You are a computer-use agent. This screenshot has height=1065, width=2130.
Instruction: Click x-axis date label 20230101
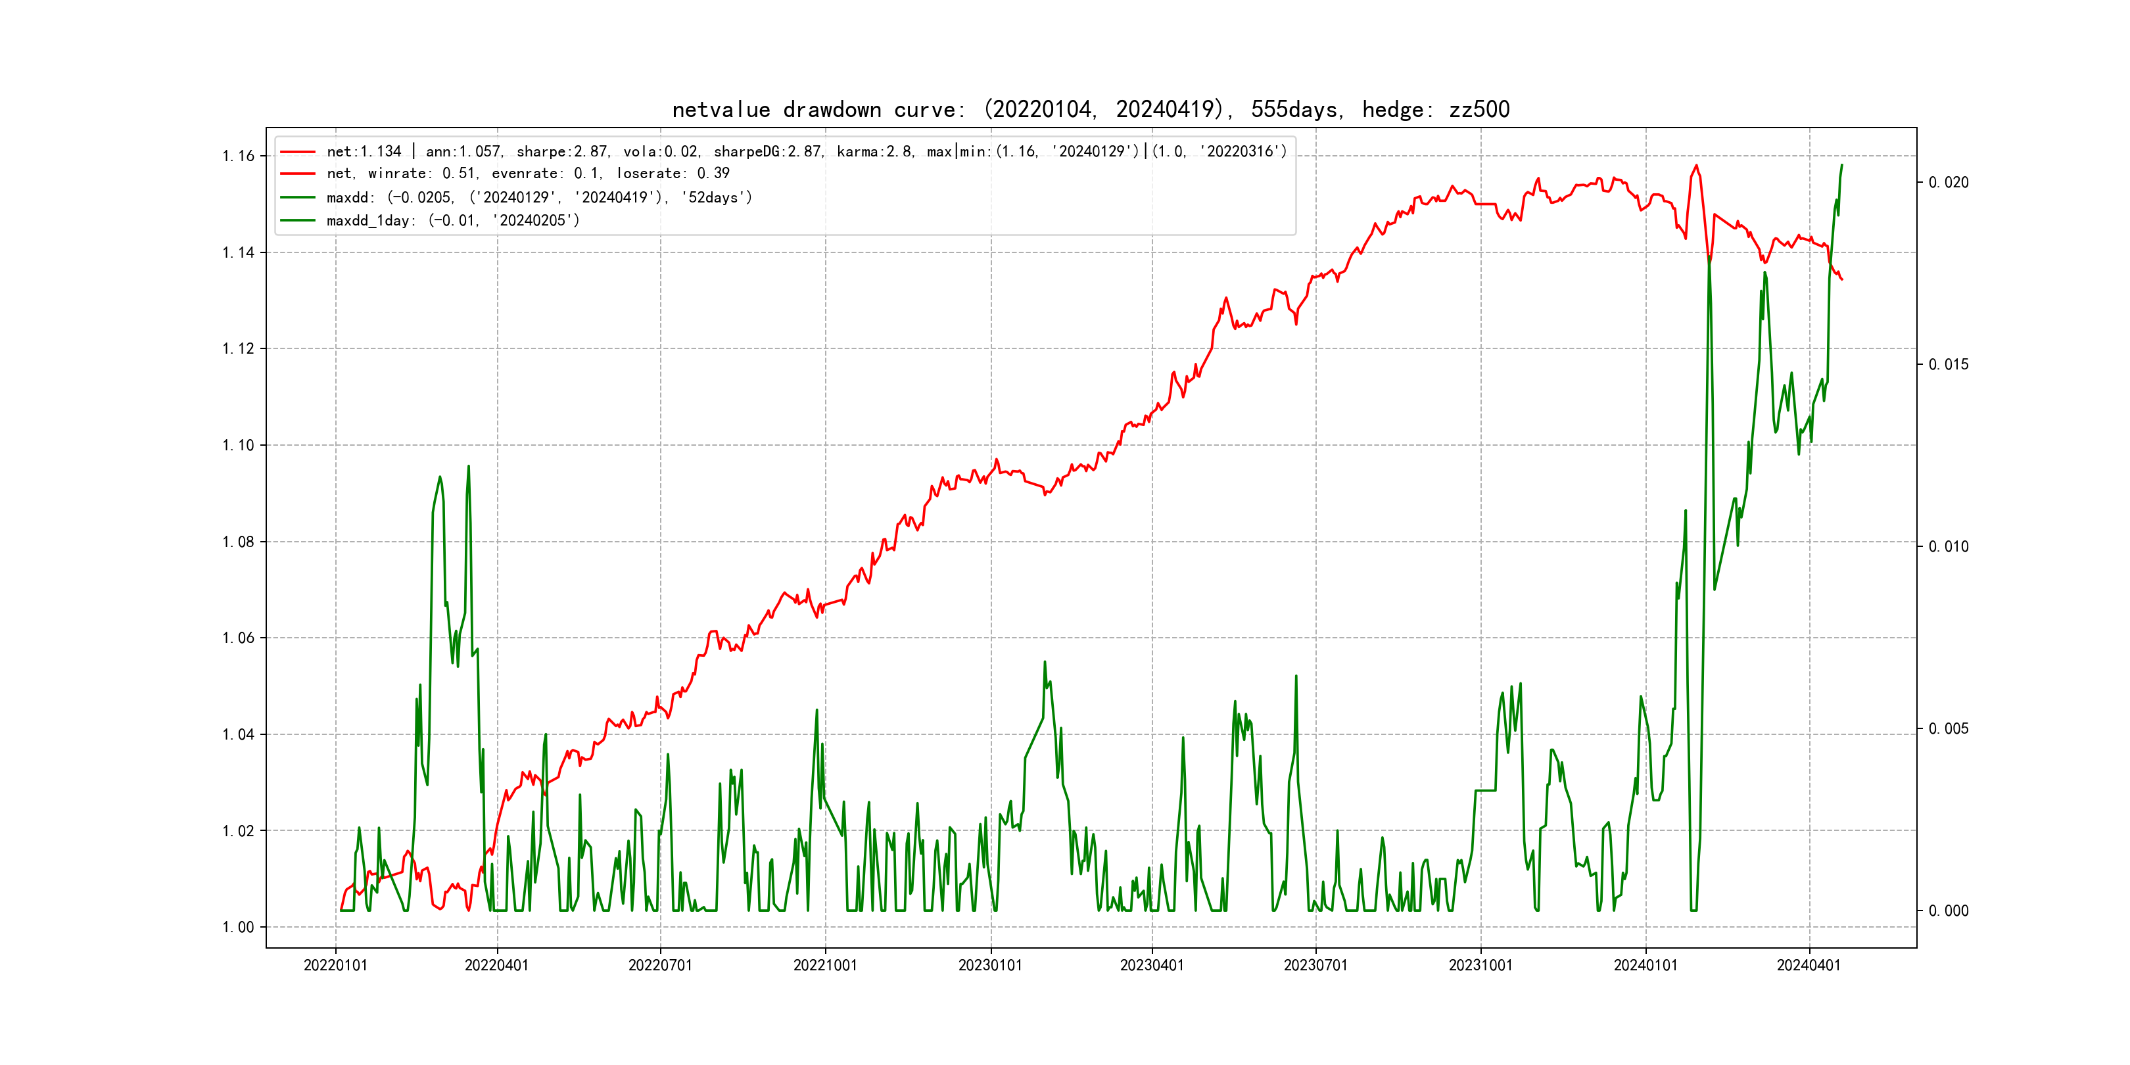(x=990, y=965)
